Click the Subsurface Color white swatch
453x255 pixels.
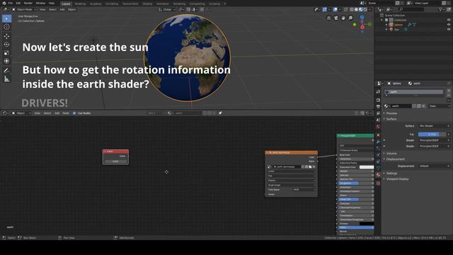pyautogui.click(x=367, y=167)
